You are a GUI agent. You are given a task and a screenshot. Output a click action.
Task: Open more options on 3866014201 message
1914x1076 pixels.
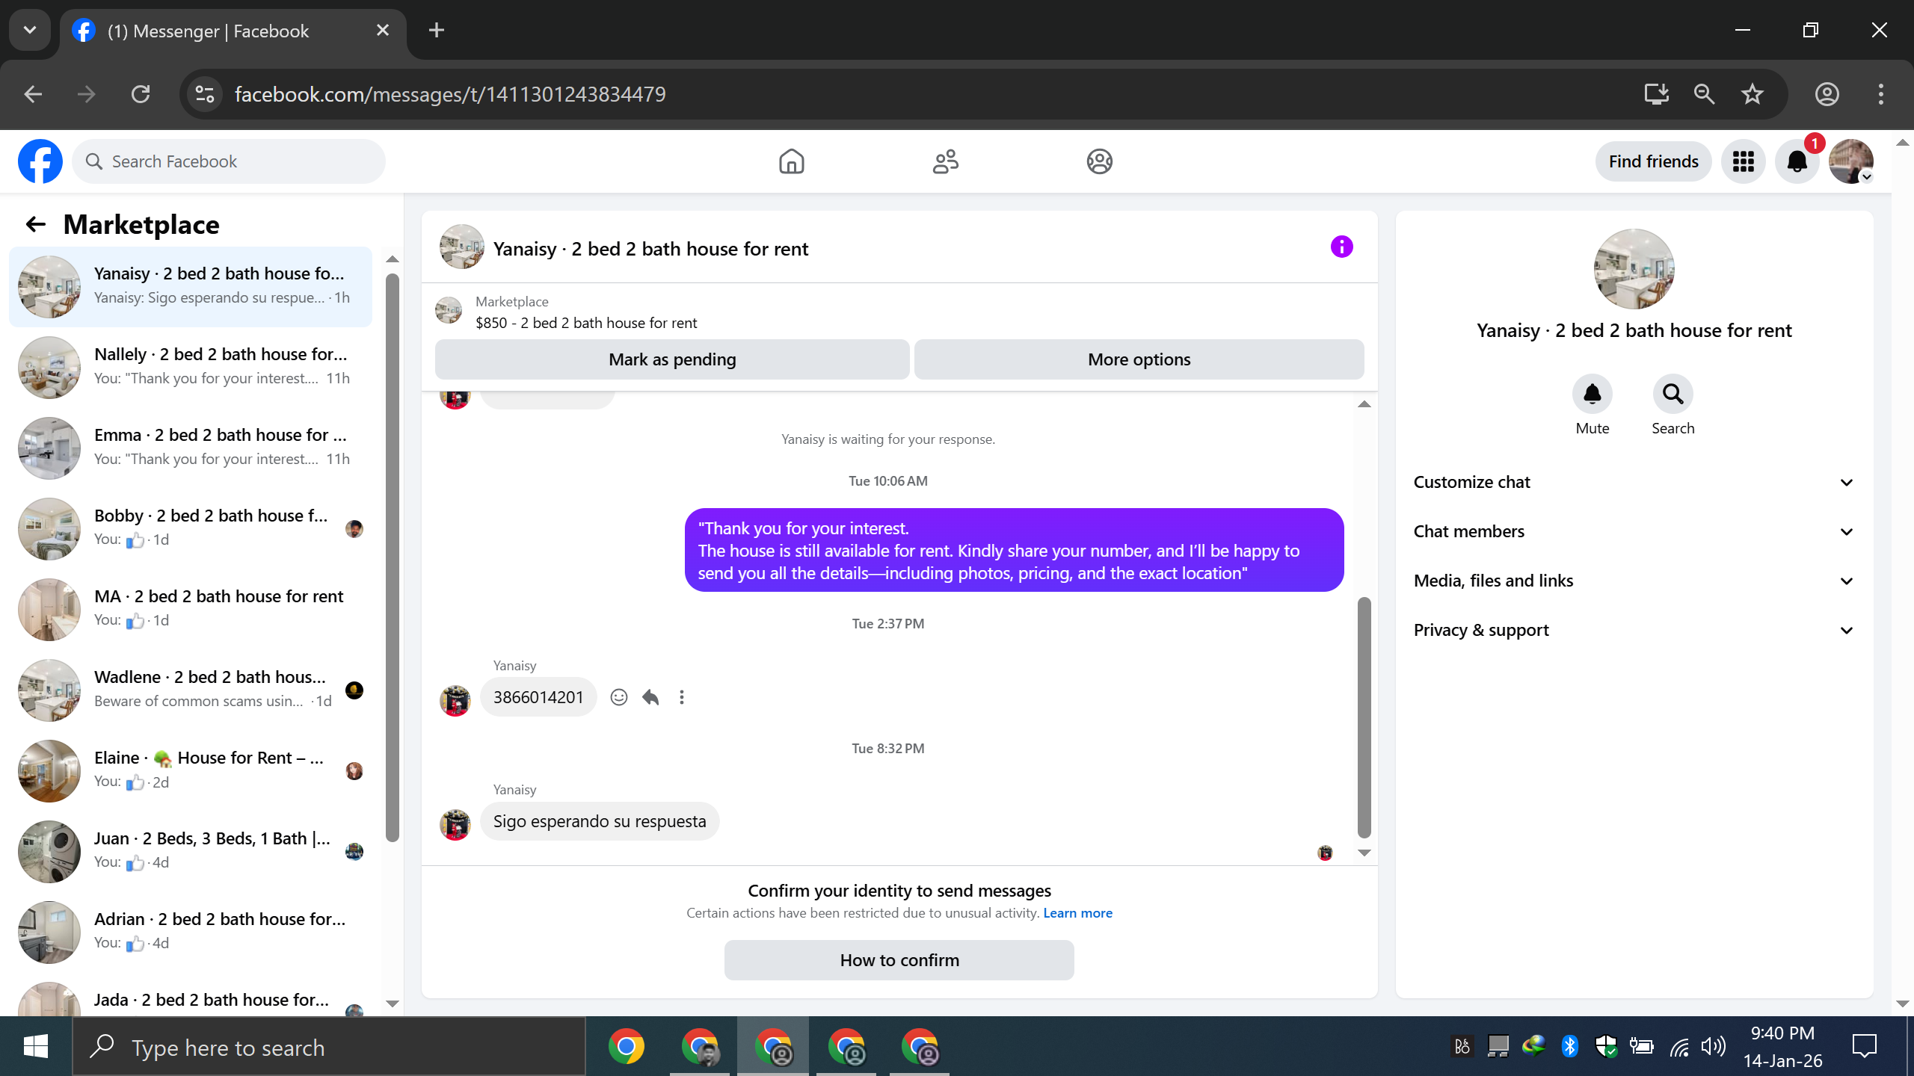681,697
